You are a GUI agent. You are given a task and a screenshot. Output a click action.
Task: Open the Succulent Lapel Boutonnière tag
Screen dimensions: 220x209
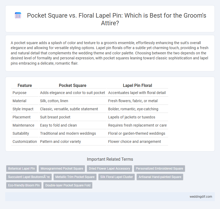pos(29,177)
